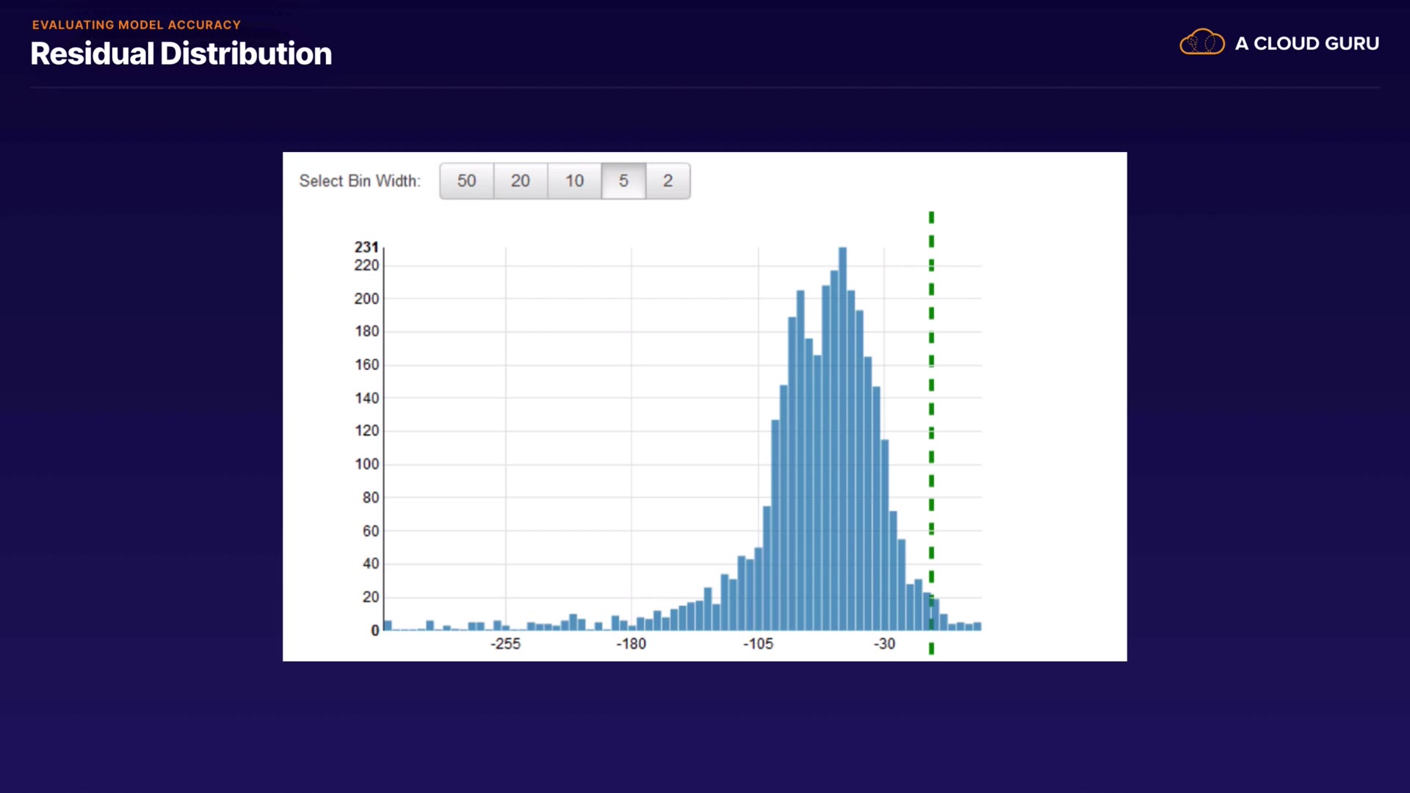1410x793 pixels.
Task: Select bin width 2 button
Action: (x=668, y=181)
